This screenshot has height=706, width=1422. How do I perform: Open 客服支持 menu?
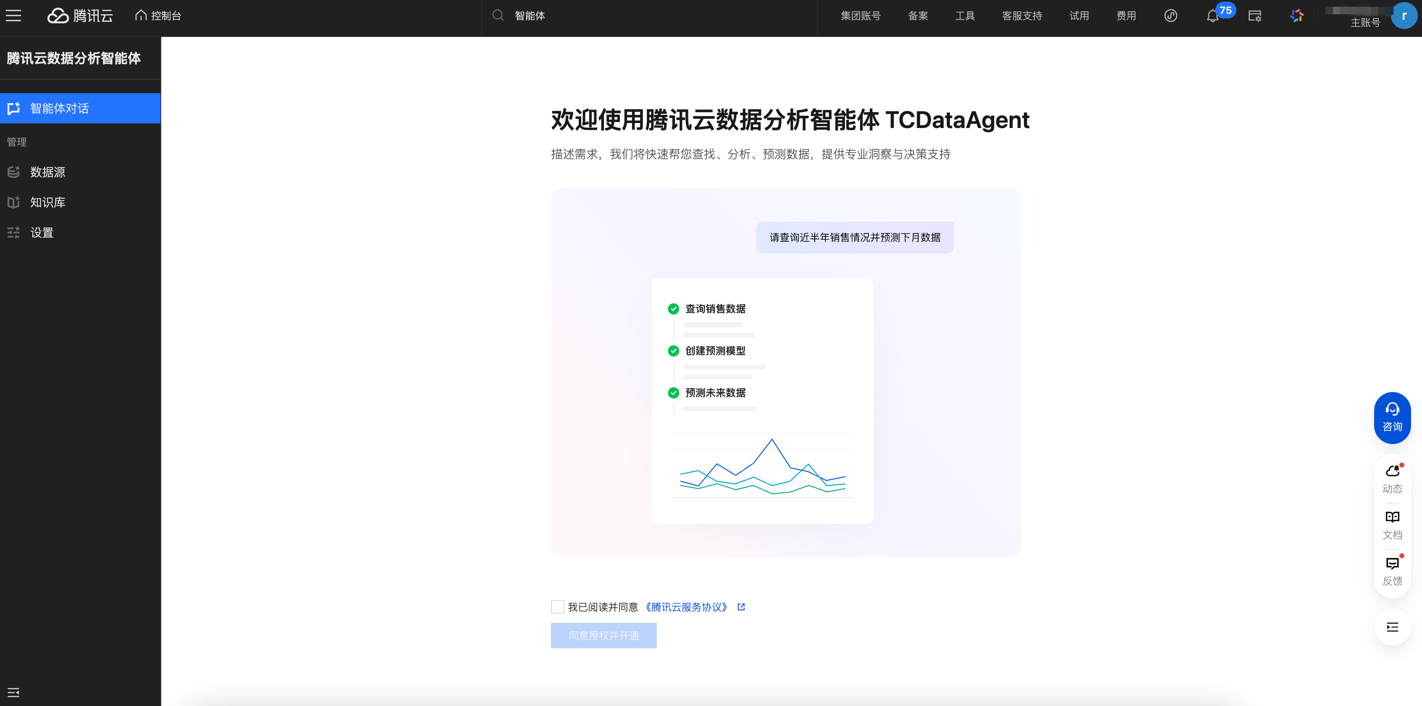pos(1022,16)
